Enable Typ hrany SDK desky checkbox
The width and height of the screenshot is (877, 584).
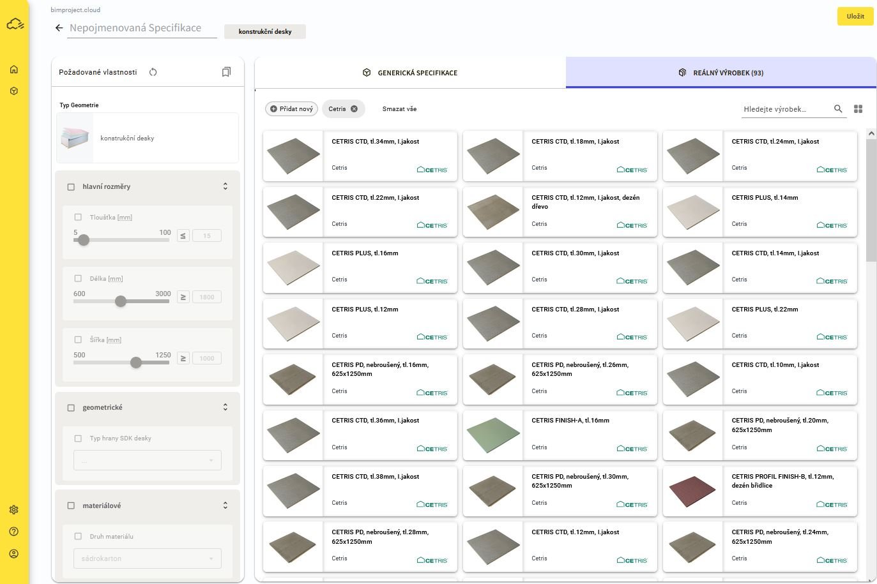click(x=78, y=438)
